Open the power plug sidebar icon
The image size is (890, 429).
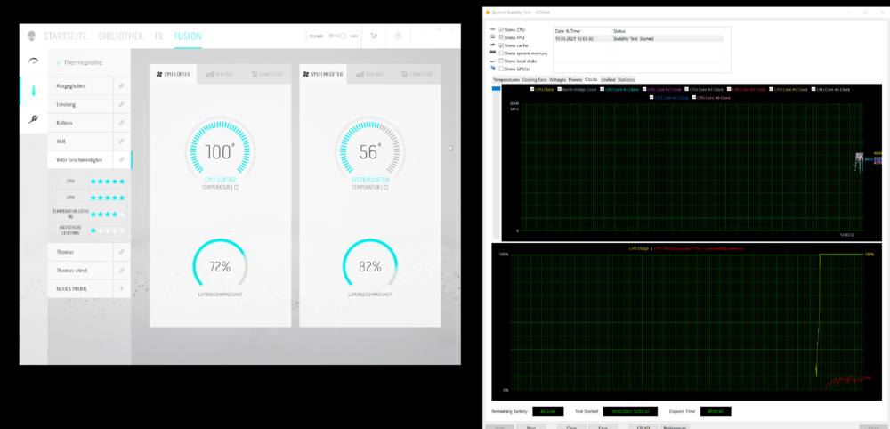coord(33,118)
